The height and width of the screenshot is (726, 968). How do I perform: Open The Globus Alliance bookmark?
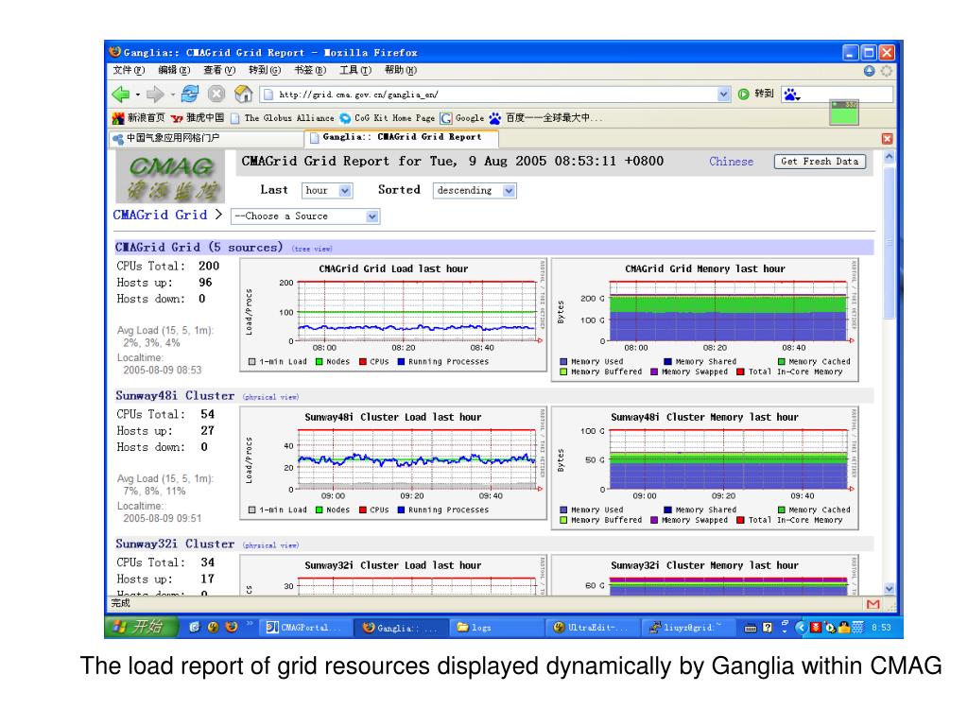[x=282, y=118]
